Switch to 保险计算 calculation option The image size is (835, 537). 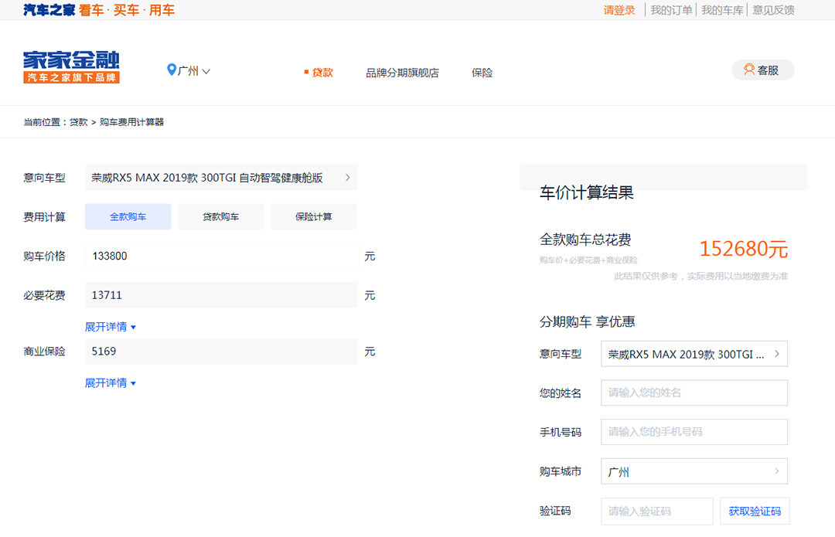tap(313, 217)
